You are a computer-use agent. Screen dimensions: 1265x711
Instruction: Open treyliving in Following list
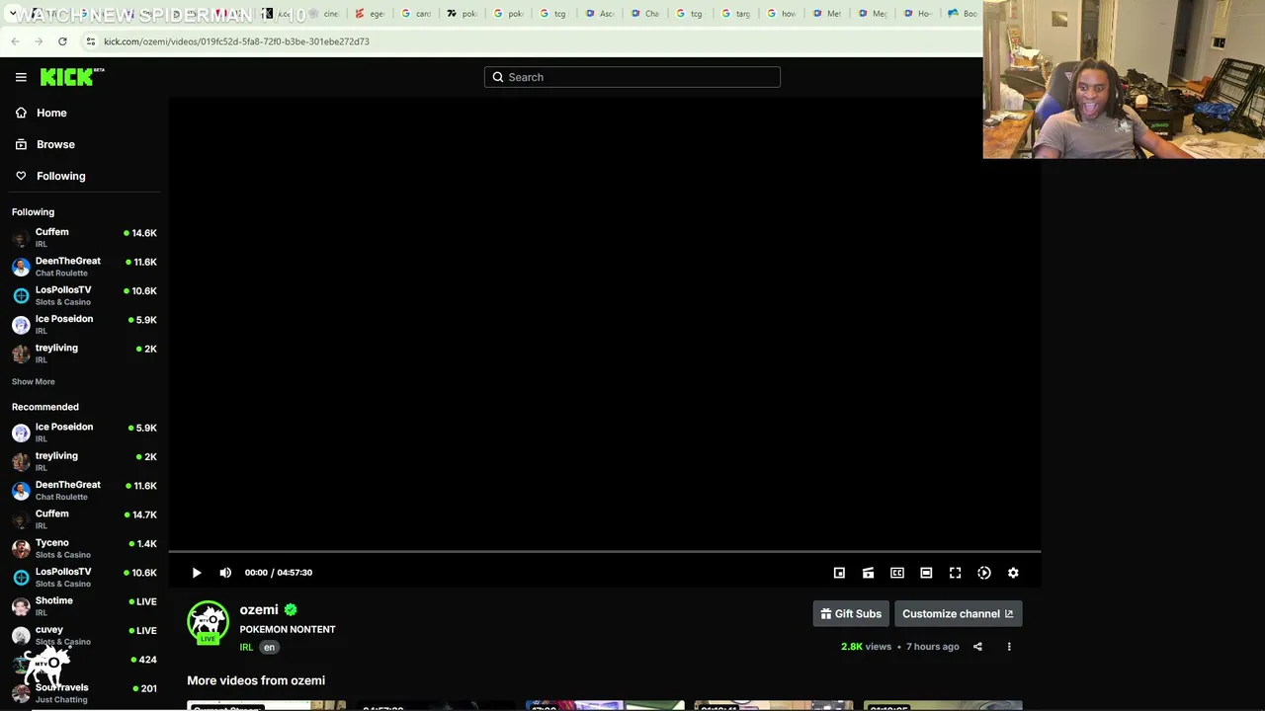[x=84, y=354]
